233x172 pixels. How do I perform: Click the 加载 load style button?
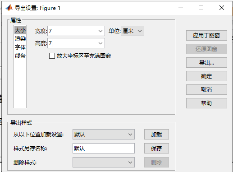coord(156,134)
